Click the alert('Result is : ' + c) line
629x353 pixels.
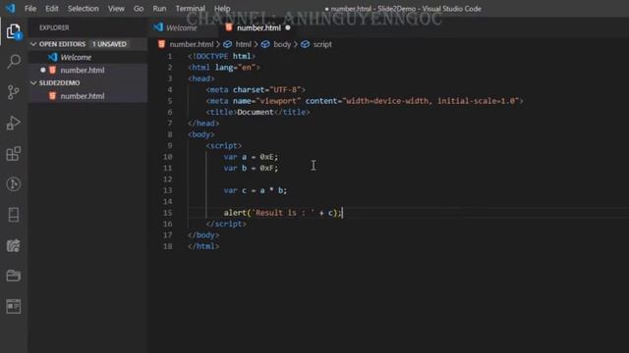point(282,213)
